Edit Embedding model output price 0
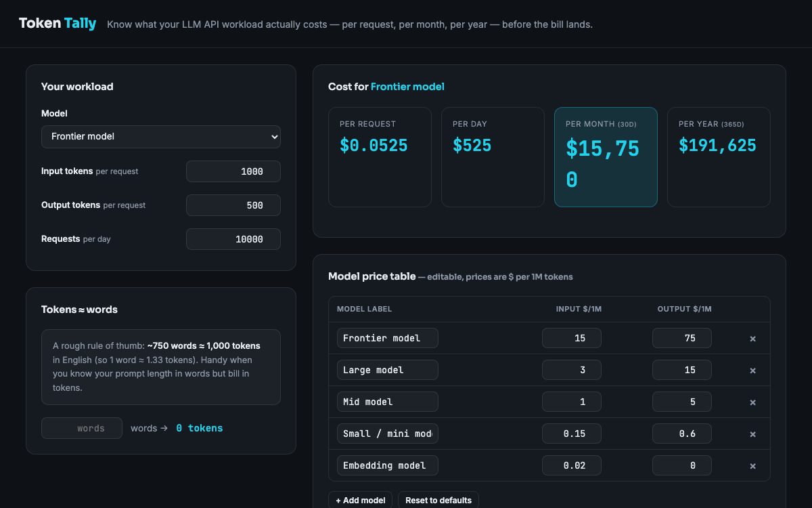Viewport: 812px width, 508px height. 682,465
